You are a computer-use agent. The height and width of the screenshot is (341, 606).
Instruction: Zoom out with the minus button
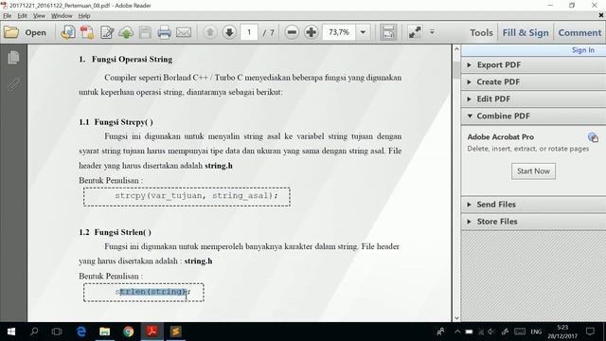pos(292,32)
